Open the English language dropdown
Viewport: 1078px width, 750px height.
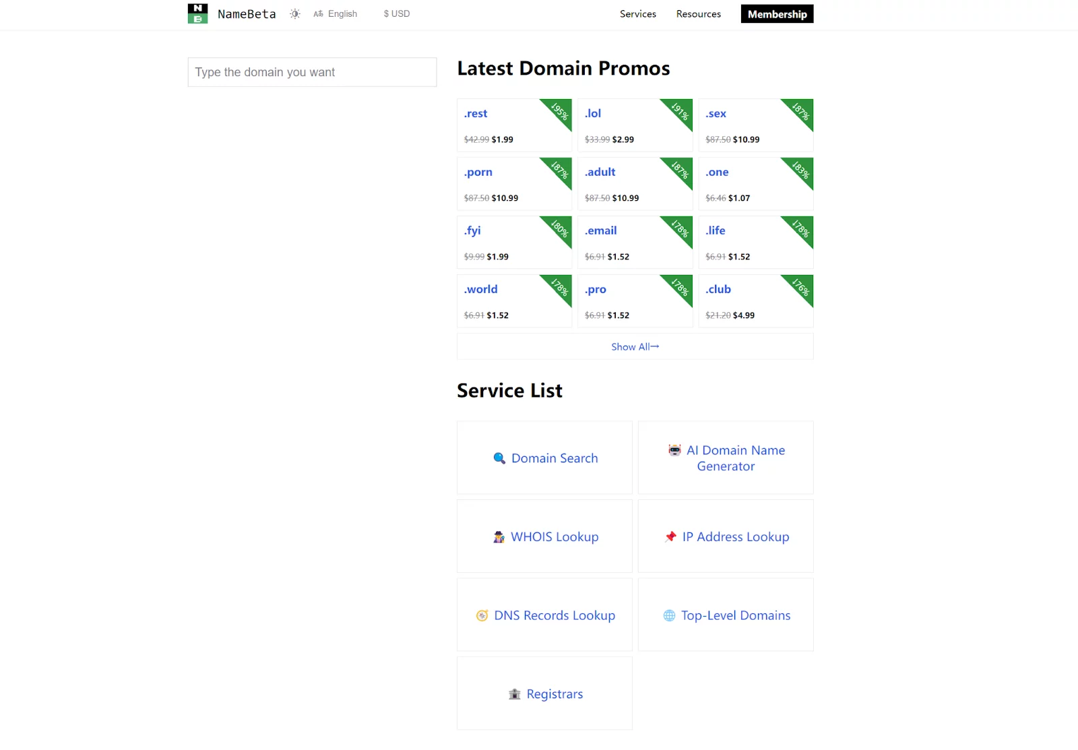336,14
